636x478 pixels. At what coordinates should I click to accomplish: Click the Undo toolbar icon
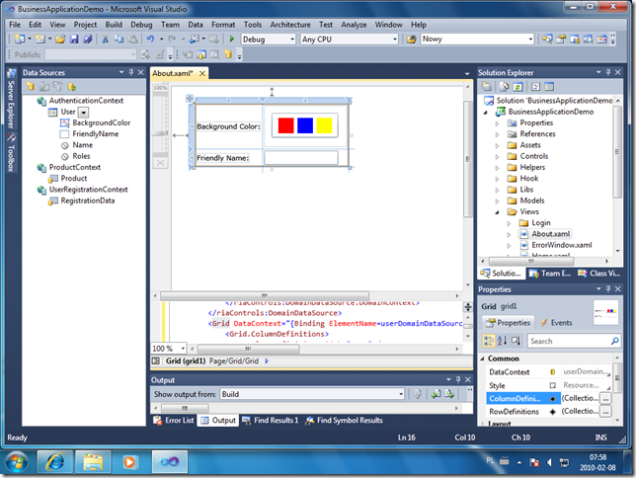click(x=150, y=39)
